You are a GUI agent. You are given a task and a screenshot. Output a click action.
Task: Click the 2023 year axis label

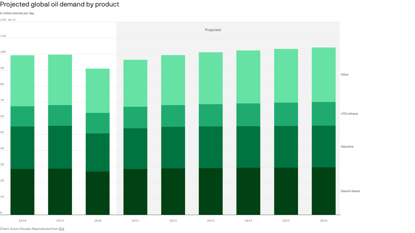pyautogui.click(x=211, y=221)
